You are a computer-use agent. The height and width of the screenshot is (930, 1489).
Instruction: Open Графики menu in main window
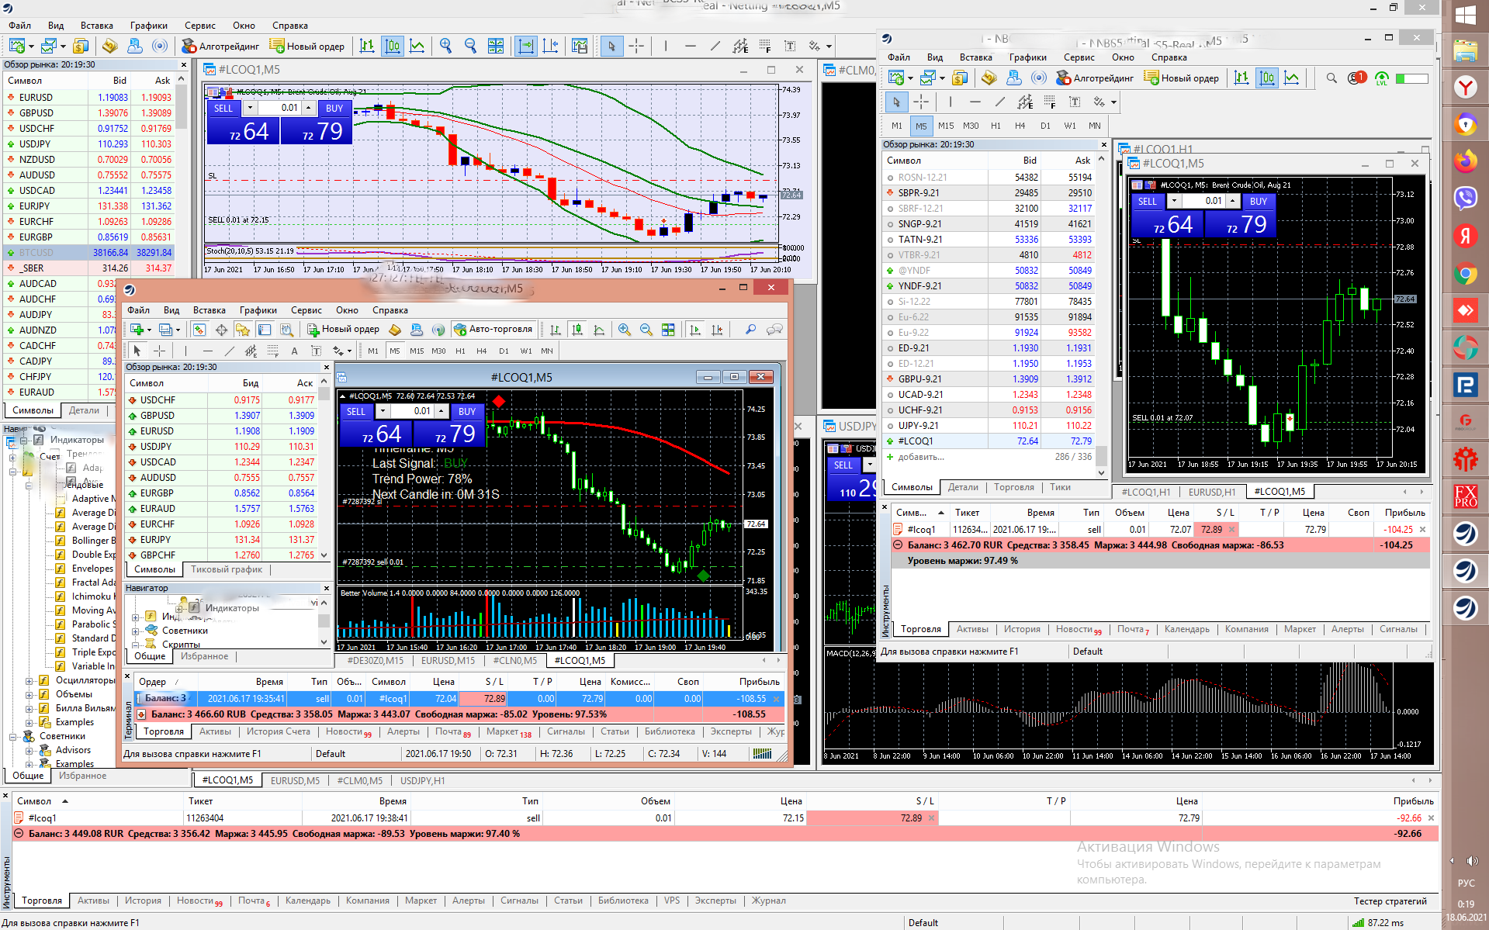tap(149, 26)
